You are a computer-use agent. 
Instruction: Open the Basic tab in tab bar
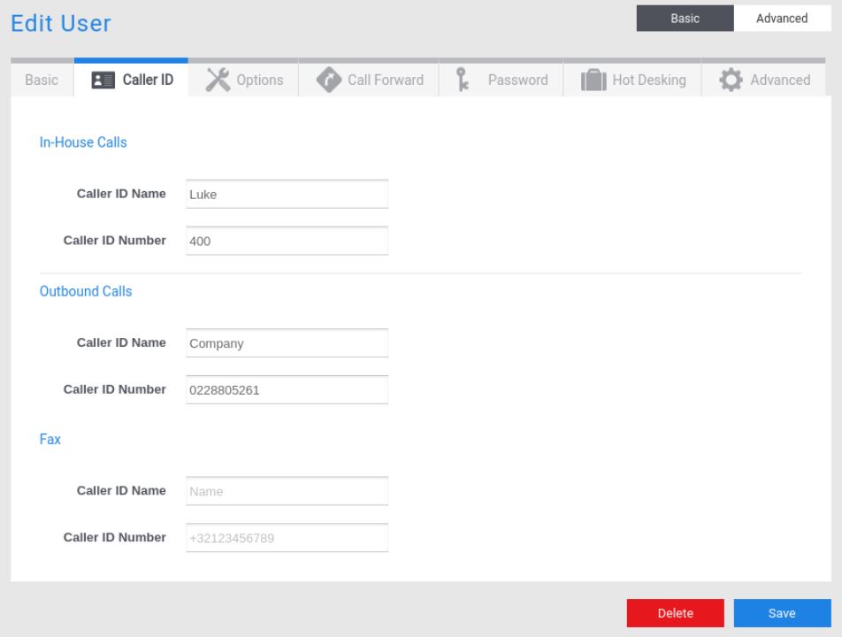pos(42,81)
